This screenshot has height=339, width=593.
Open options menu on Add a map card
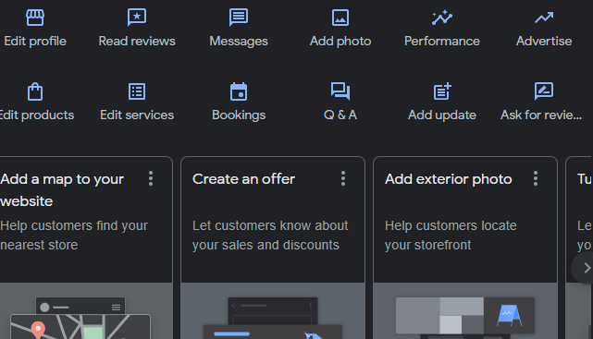[151, 178]
